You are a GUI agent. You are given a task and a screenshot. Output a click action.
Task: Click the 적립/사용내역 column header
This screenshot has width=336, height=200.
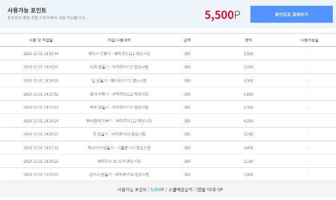119,40
